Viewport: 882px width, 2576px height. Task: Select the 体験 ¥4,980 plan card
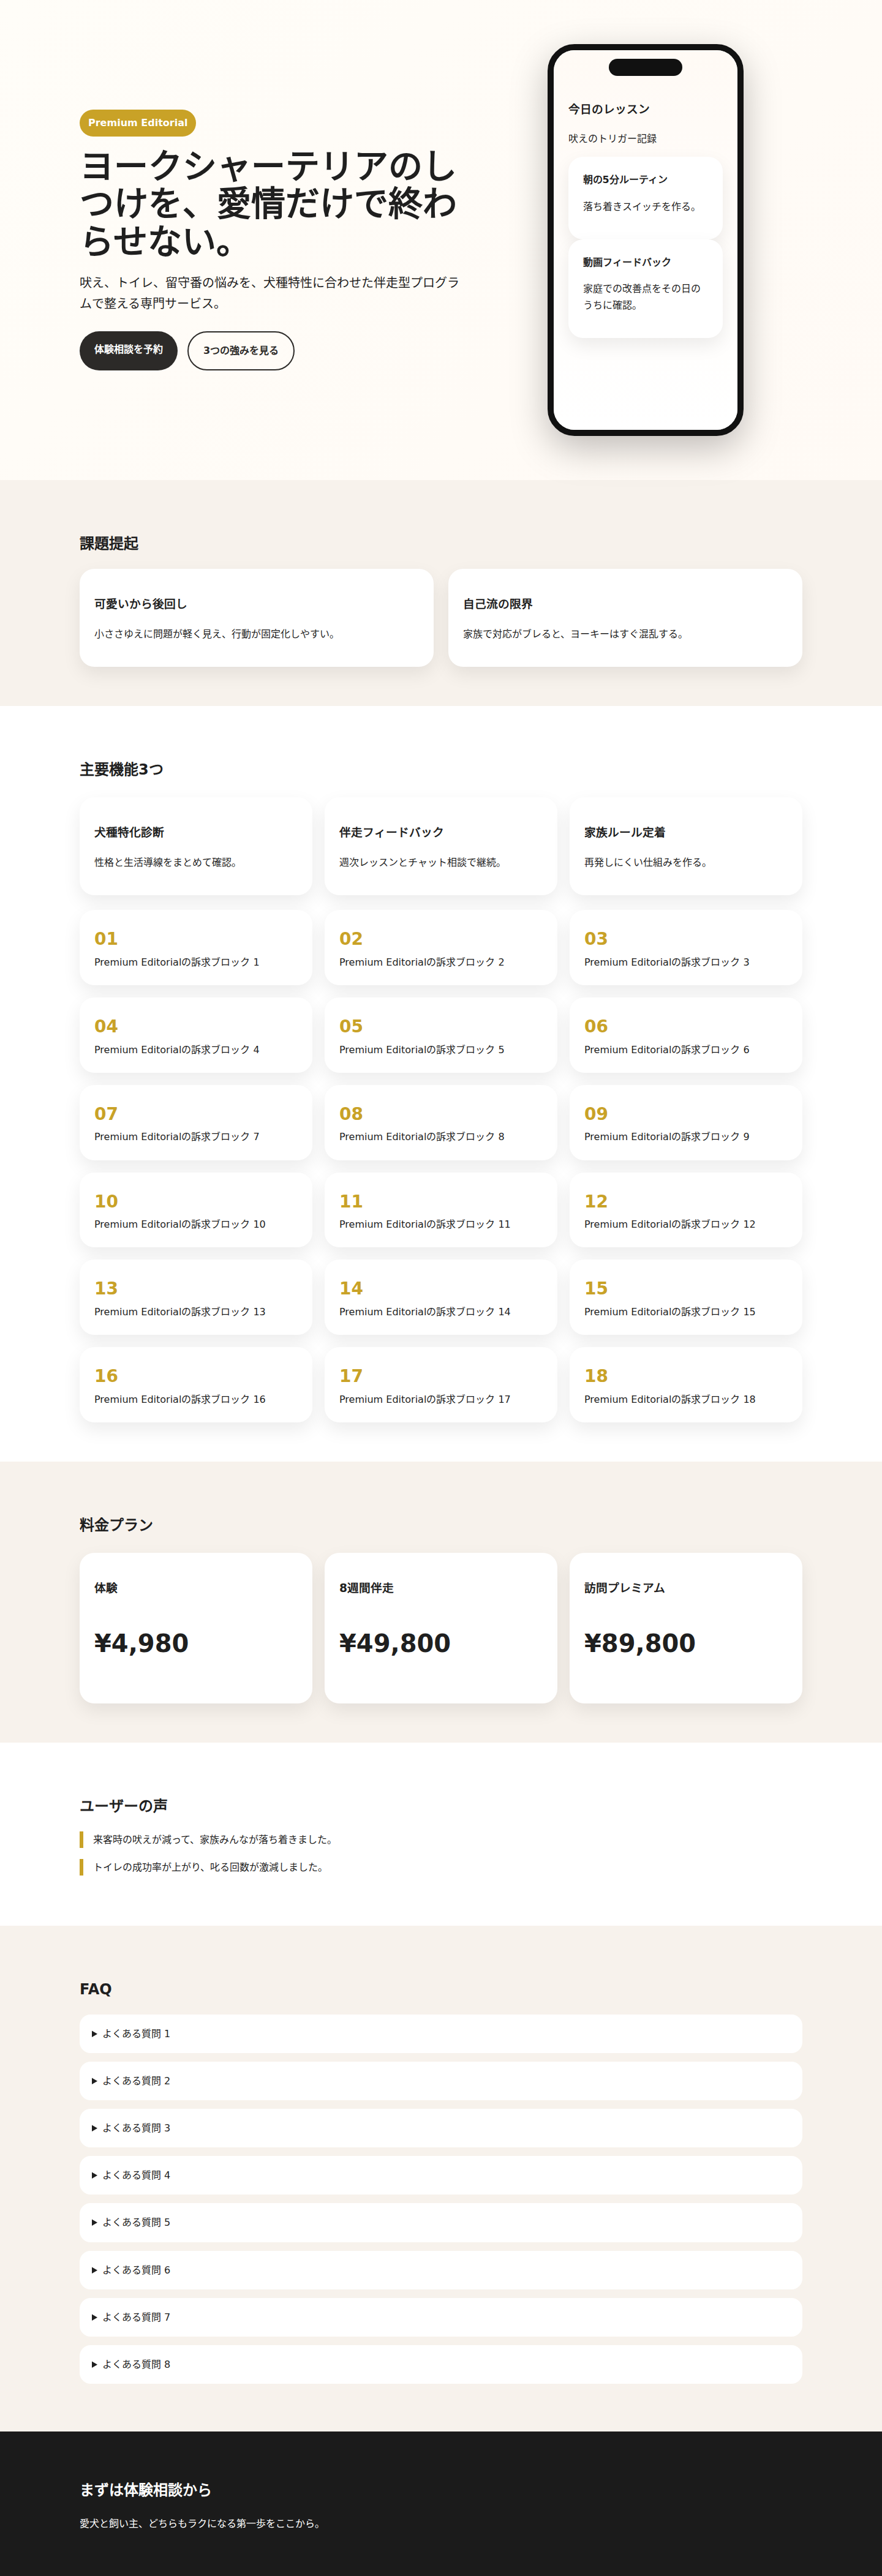tap(195, 1627)
